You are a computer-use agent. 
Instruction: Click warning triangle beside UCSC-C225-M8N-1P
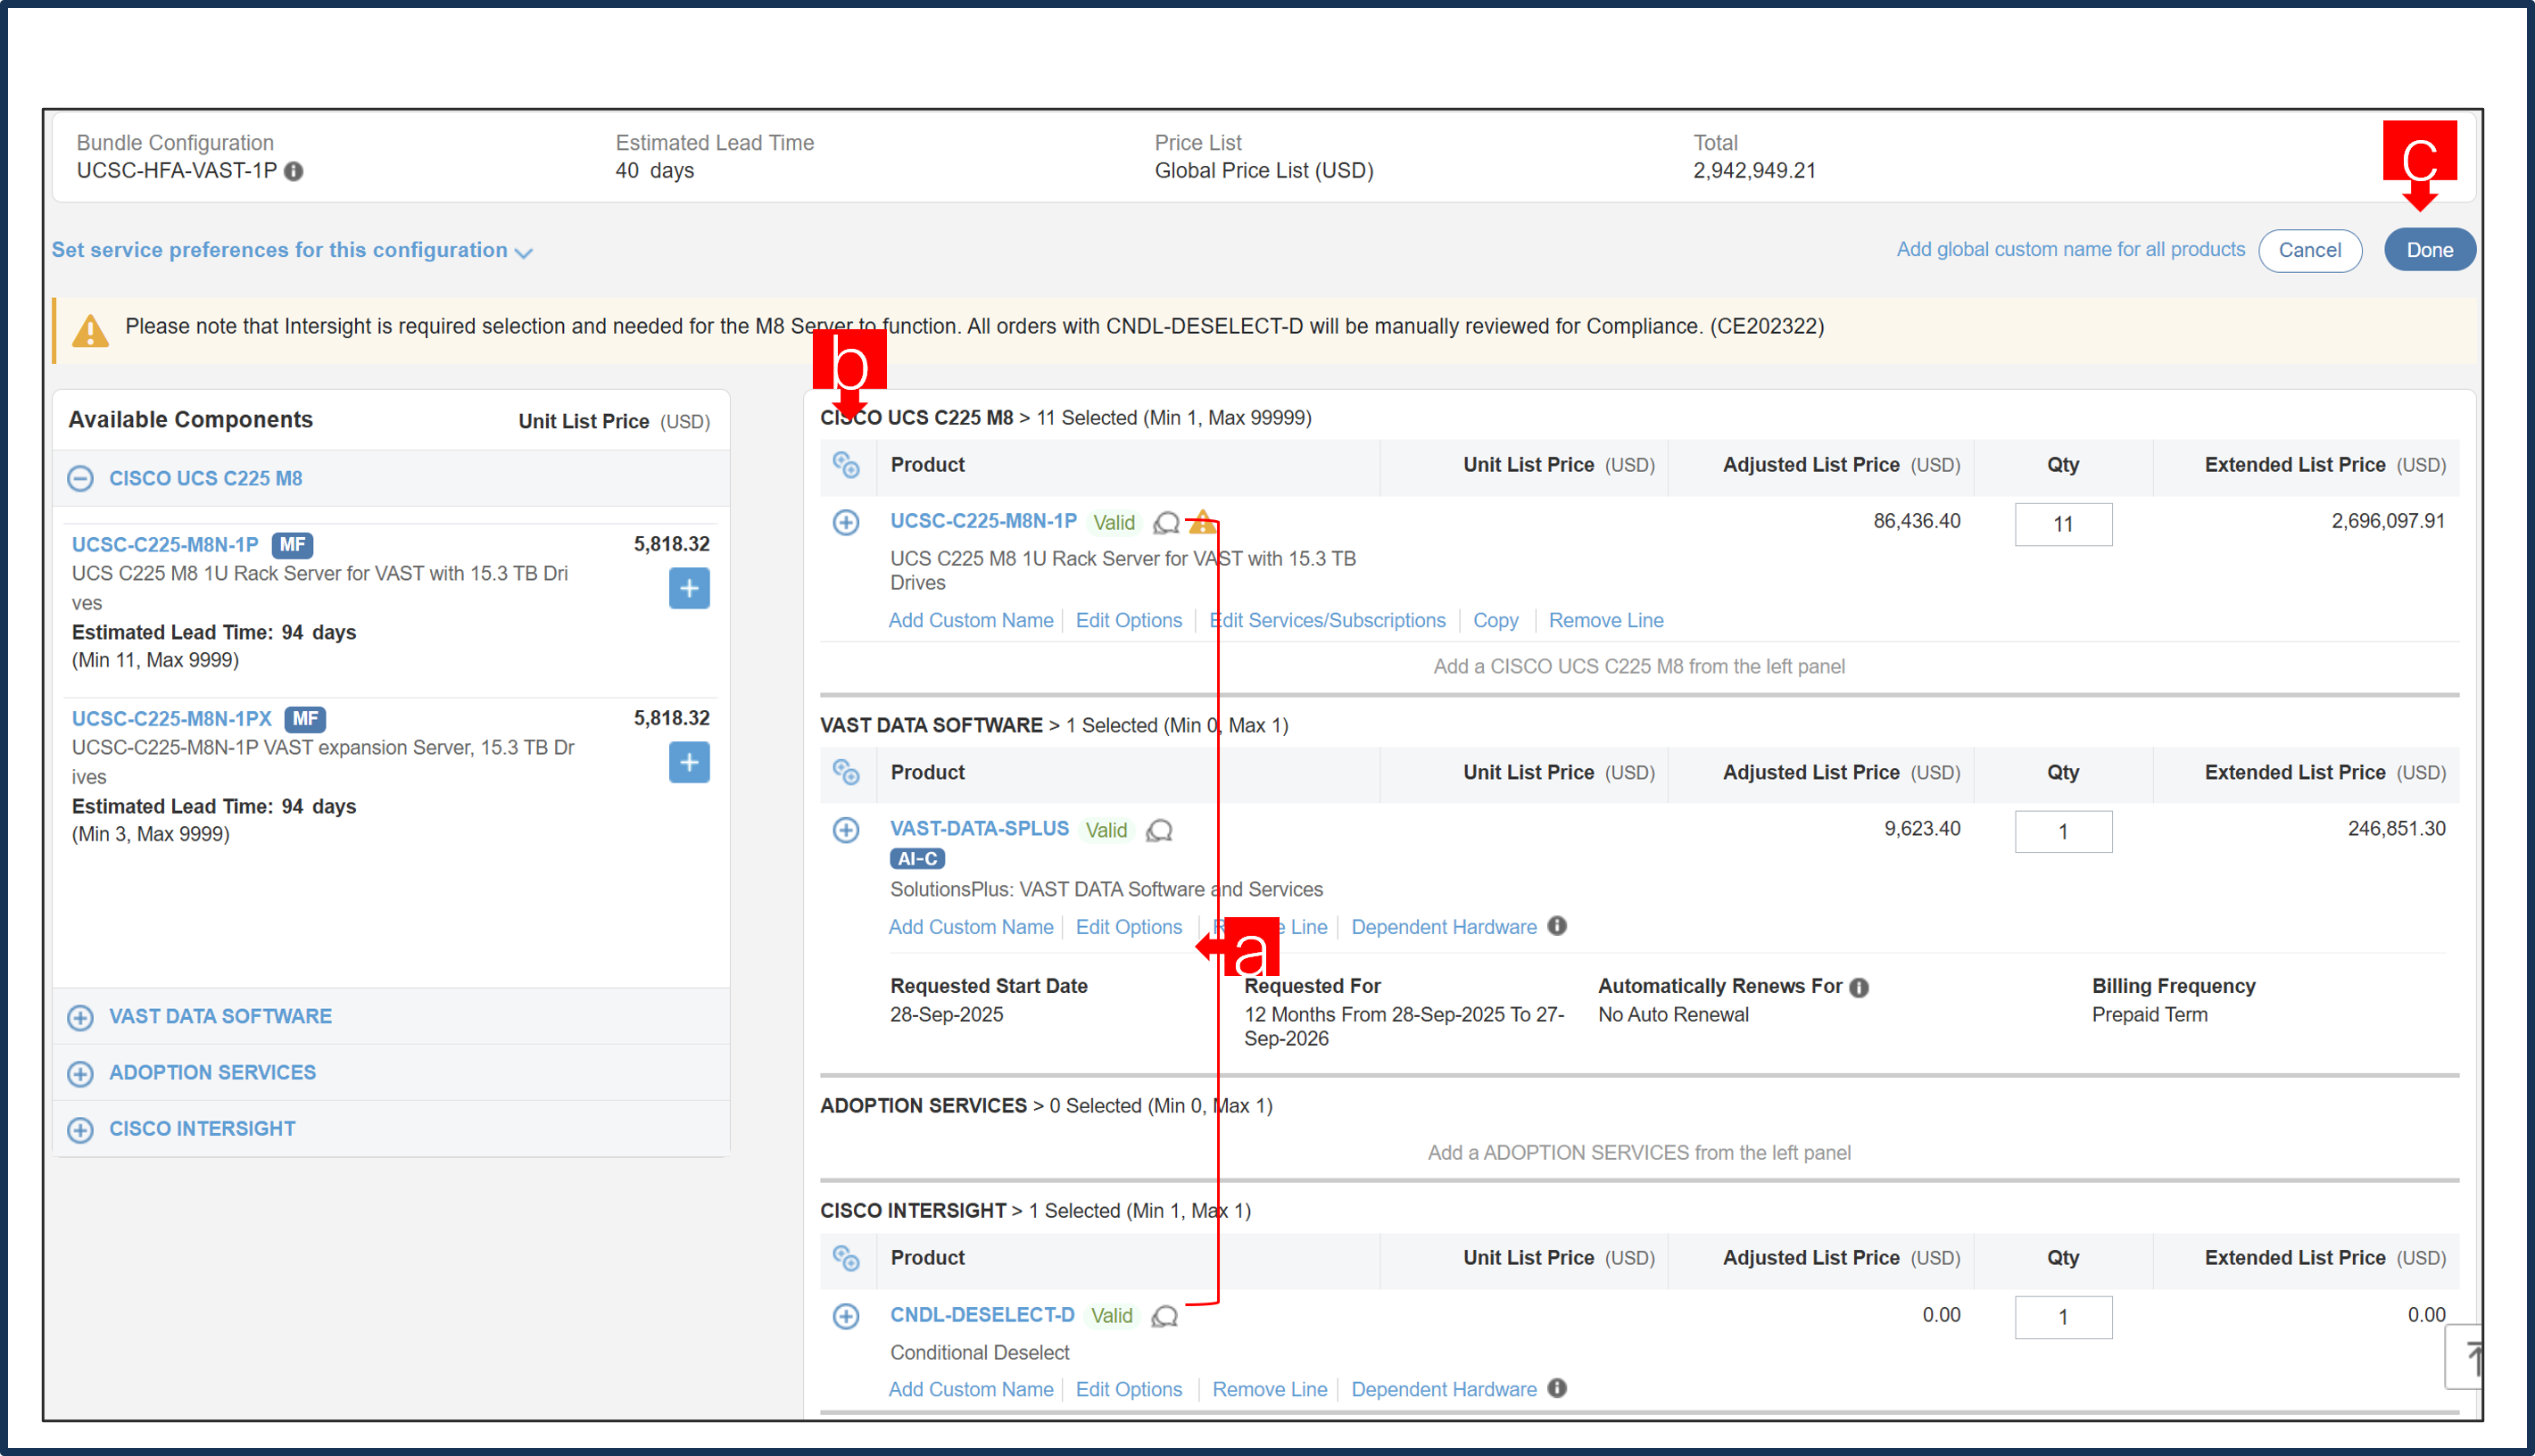(1202, 521)
